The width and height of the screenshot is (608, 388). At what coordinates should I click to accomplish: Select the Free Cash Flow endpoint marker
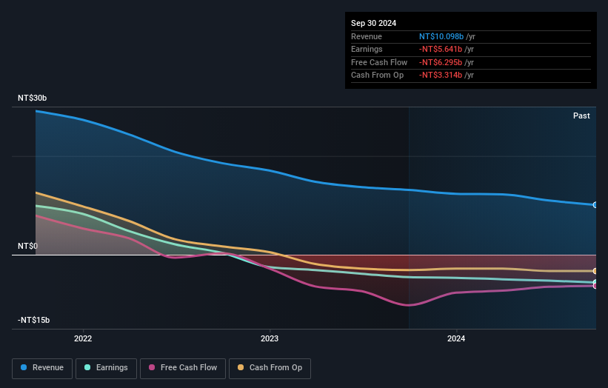coord(595,286)
